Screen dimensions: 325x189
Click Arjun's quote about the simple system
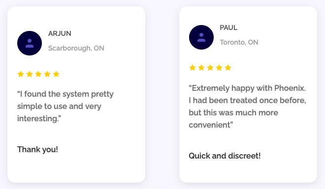click(65, 106)
